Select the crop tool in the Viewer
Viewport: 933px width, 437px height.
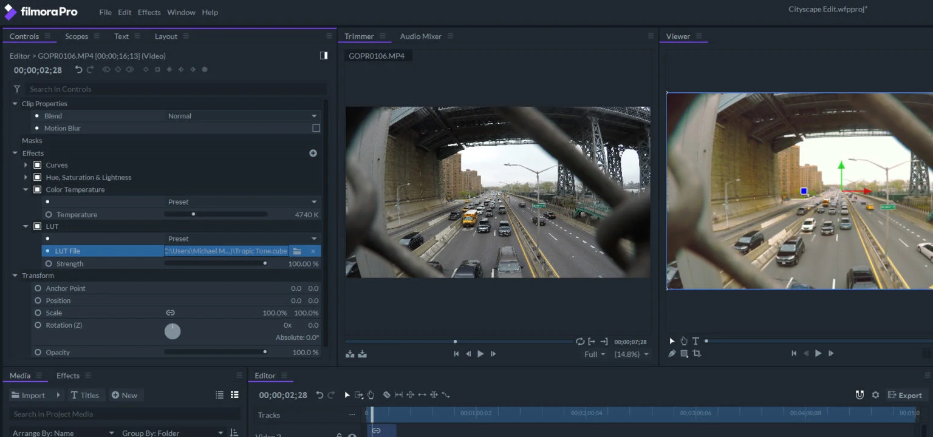click(x=697, y=353)
